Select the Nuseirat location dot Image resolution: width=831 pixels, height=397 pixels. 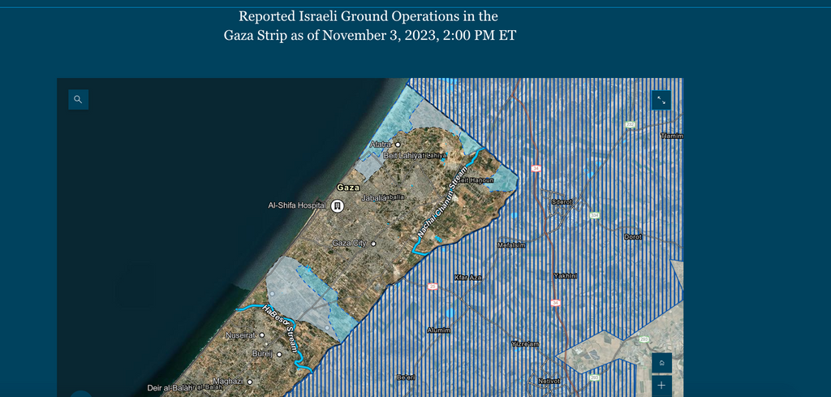click(262, 335)
